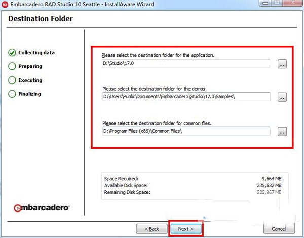Click the RAD Studio title bar icon
This screenshot has height=238, width=304.
(5, 4)
